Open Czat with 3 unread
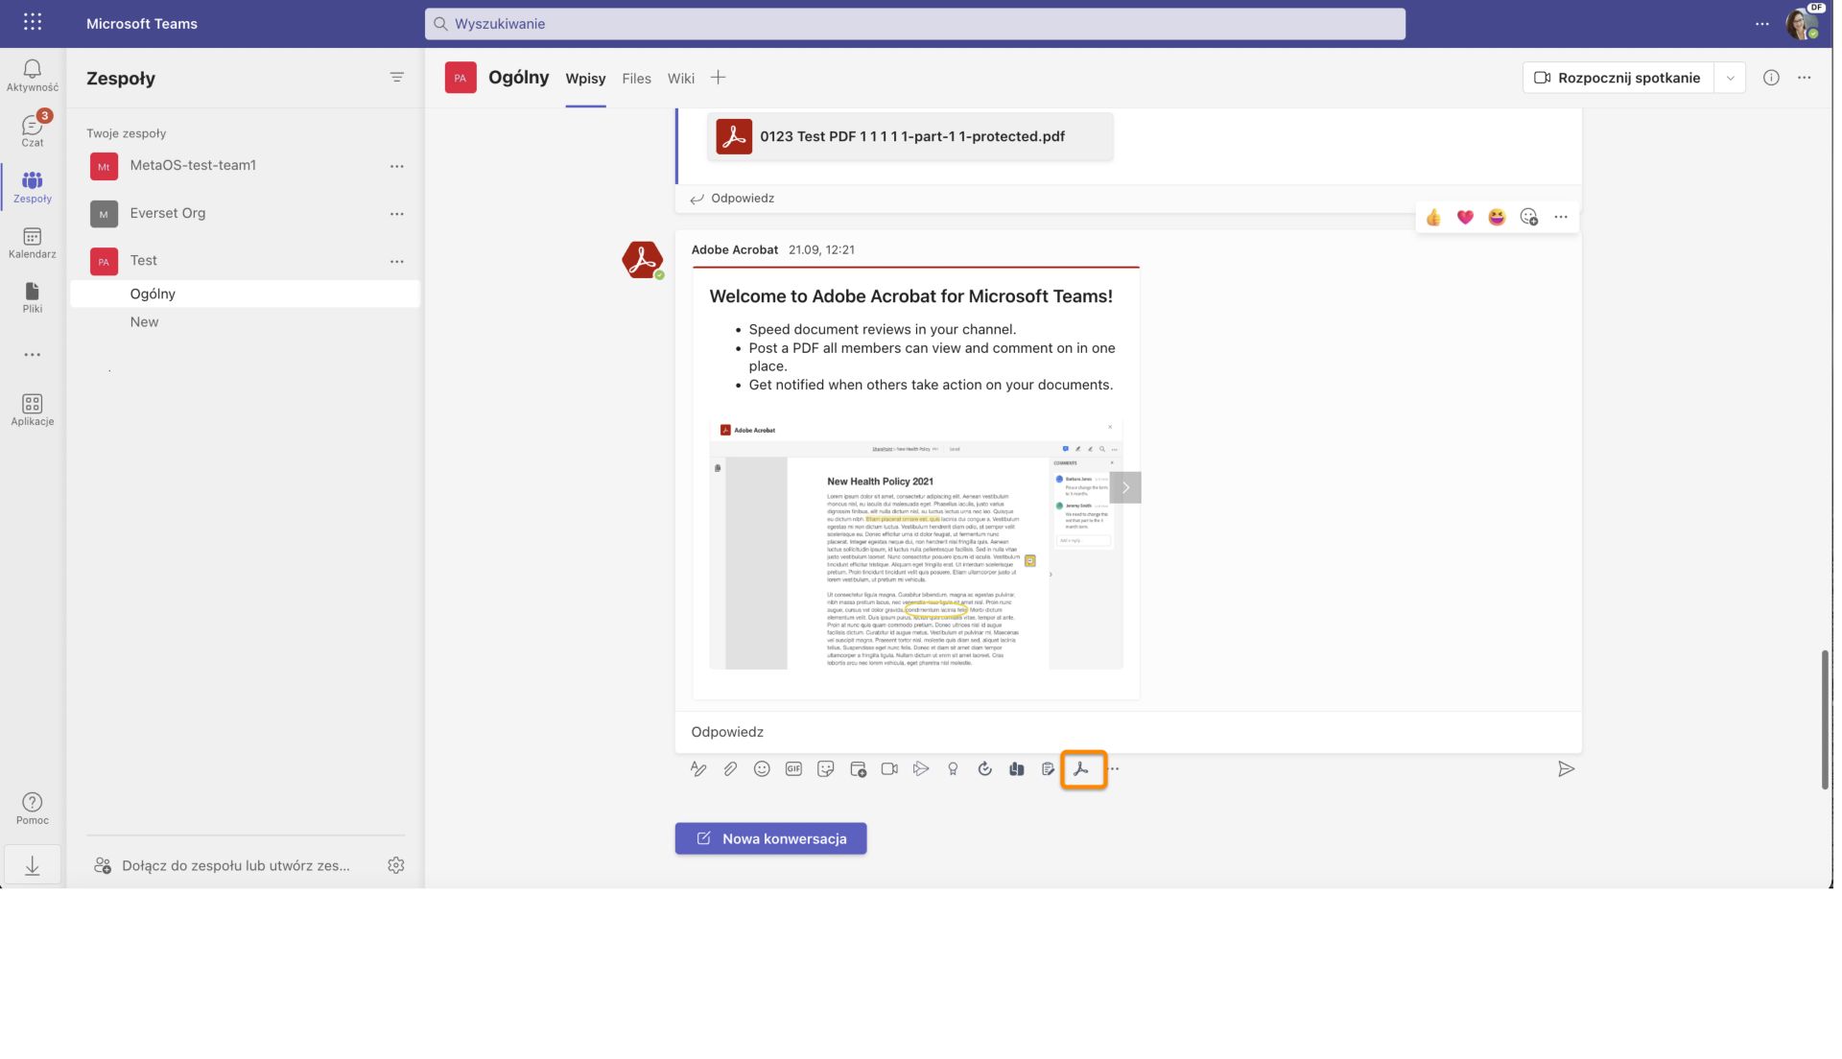Viewport: 1842px width, 1059px height. tap(33, 130)
